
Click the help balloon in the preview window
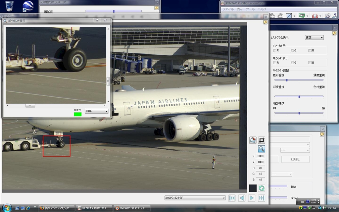tap(265, 22)
